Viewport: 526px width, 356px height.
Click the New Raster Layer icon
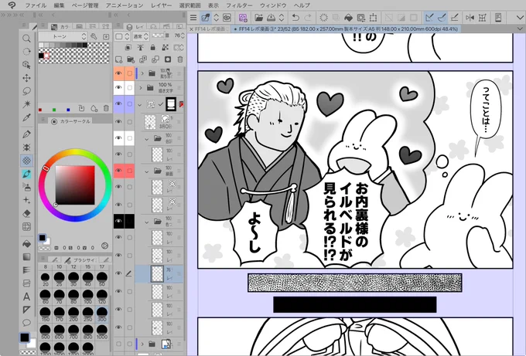(119, 59)
